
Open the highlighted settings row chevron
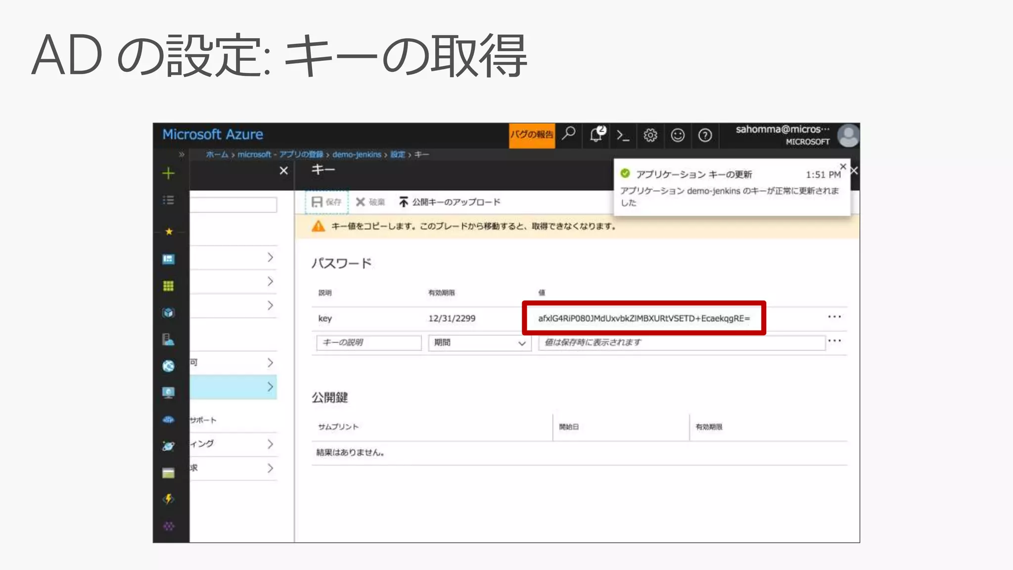click(270, 387)
